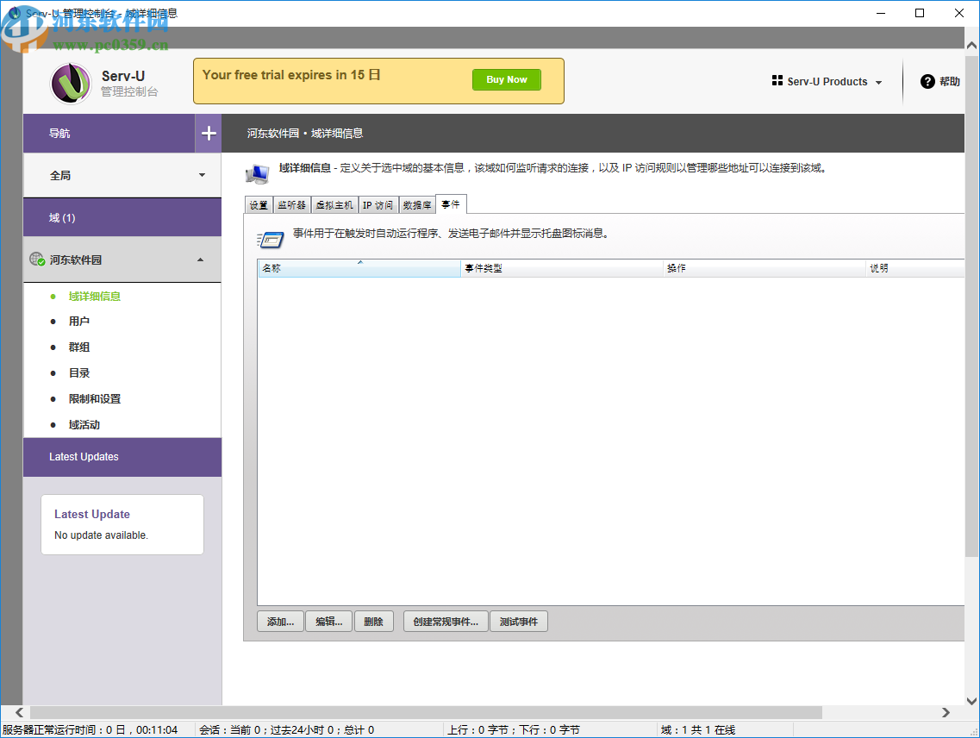This screenshot has width=980, height=738.
Task: Click the 测试事件 button
Action: [x=519, y=622]
